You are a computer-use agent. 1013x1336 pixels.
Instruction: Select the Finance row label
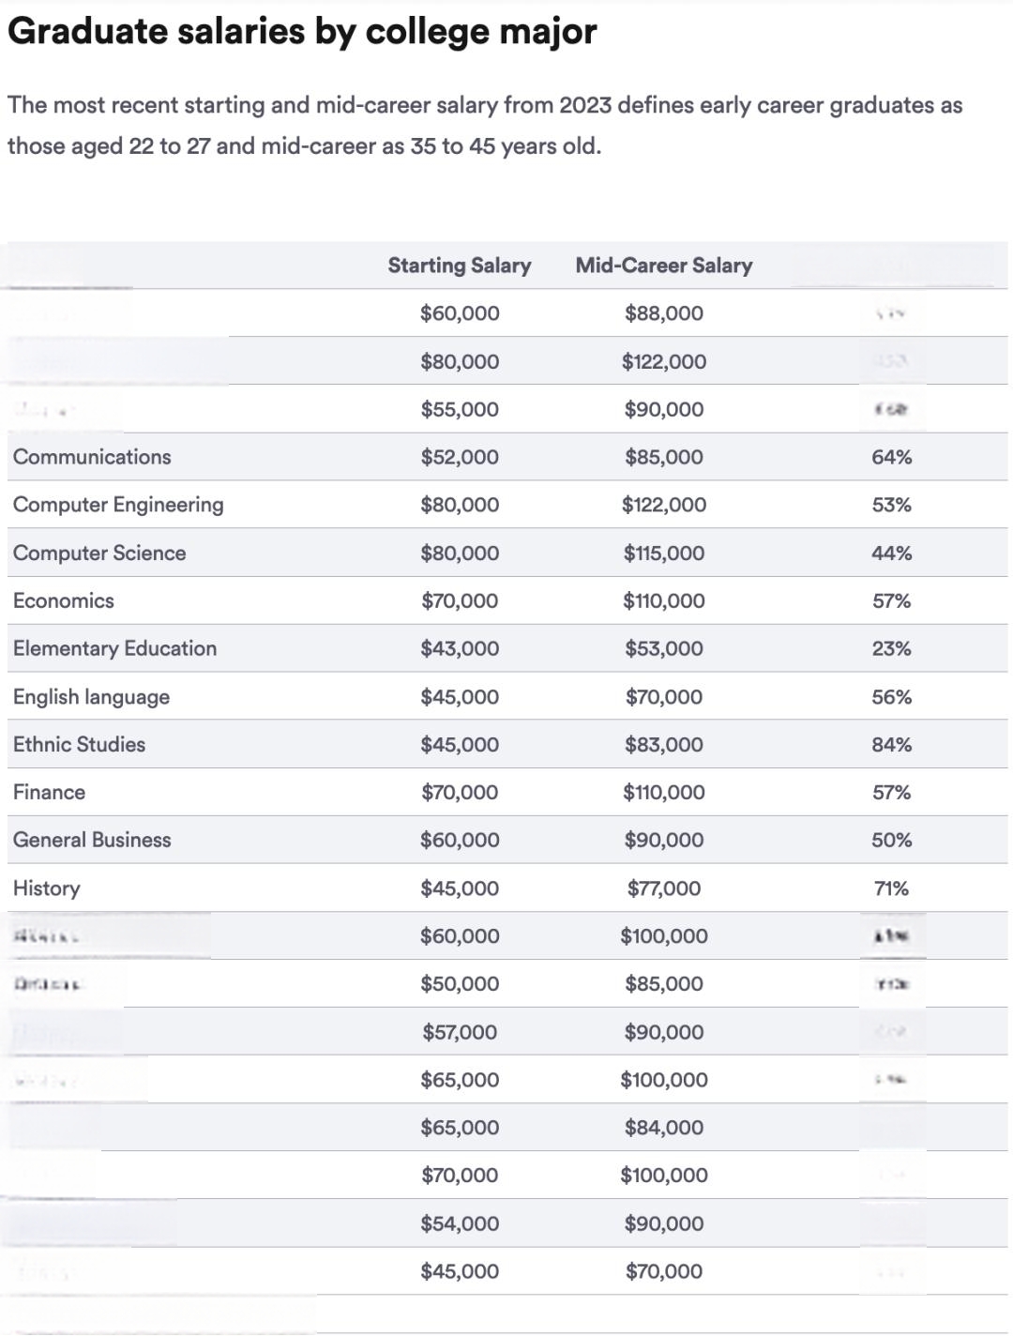click(49, 792)
